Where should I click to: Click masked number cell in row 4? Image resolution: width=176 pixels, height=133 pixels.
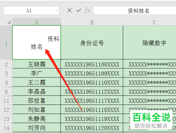point(150,82)
